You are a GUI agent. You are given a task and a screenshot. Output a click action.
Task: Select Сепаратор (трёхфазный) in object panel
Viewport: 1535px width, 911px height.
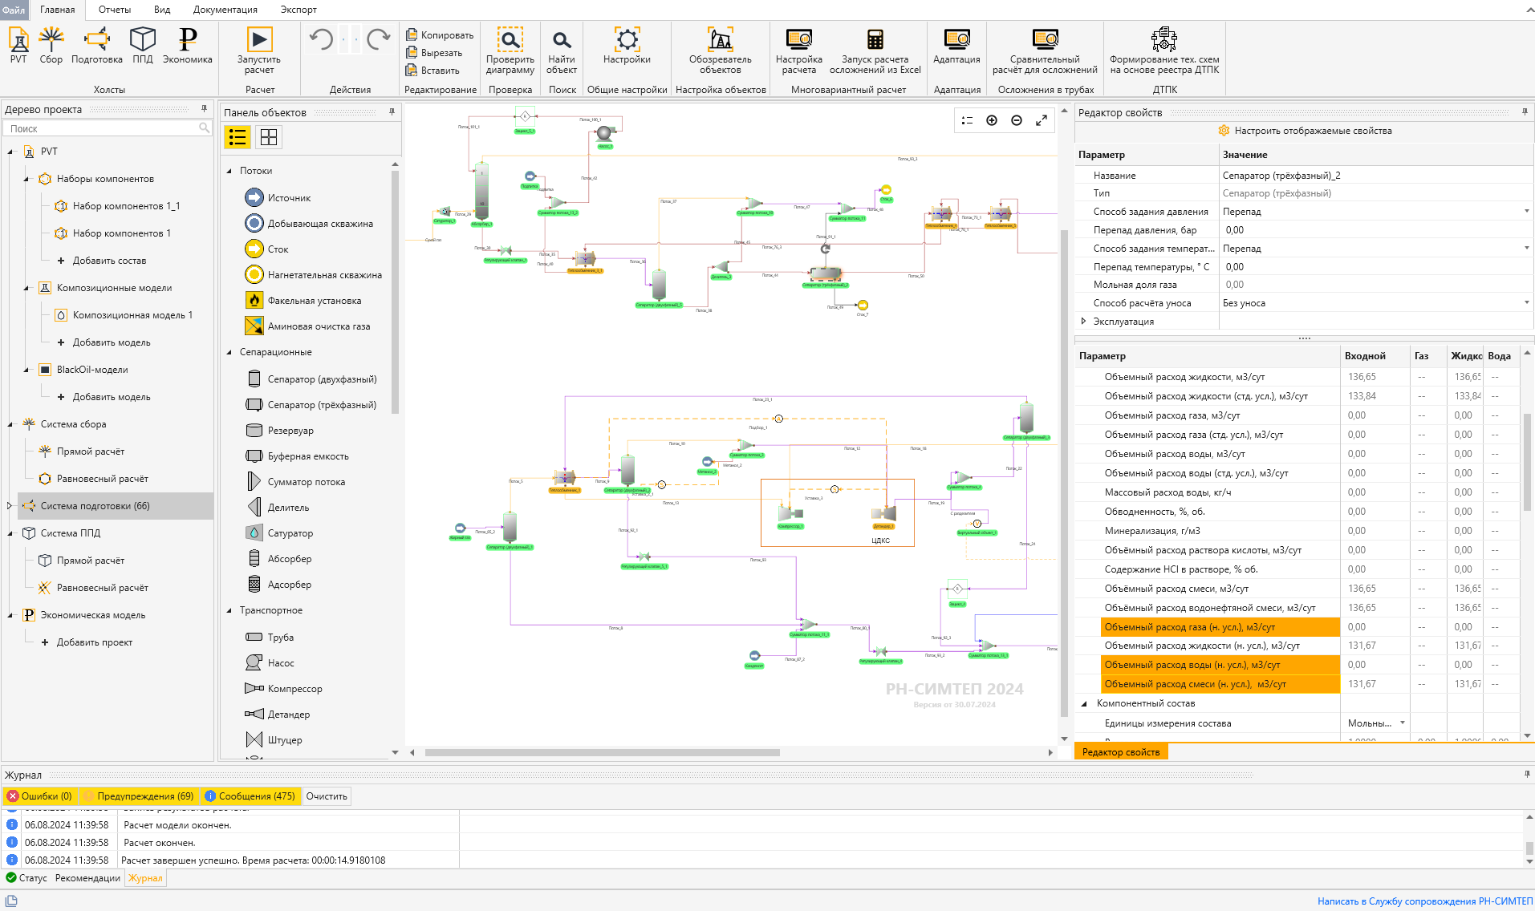click(x=311, y=405)
